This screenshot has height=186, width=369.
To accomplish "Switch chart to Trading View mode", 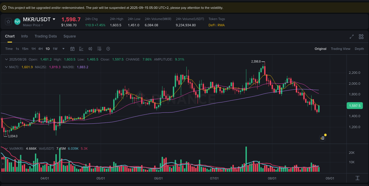I will pyautogui.click(x=340, y=49).
